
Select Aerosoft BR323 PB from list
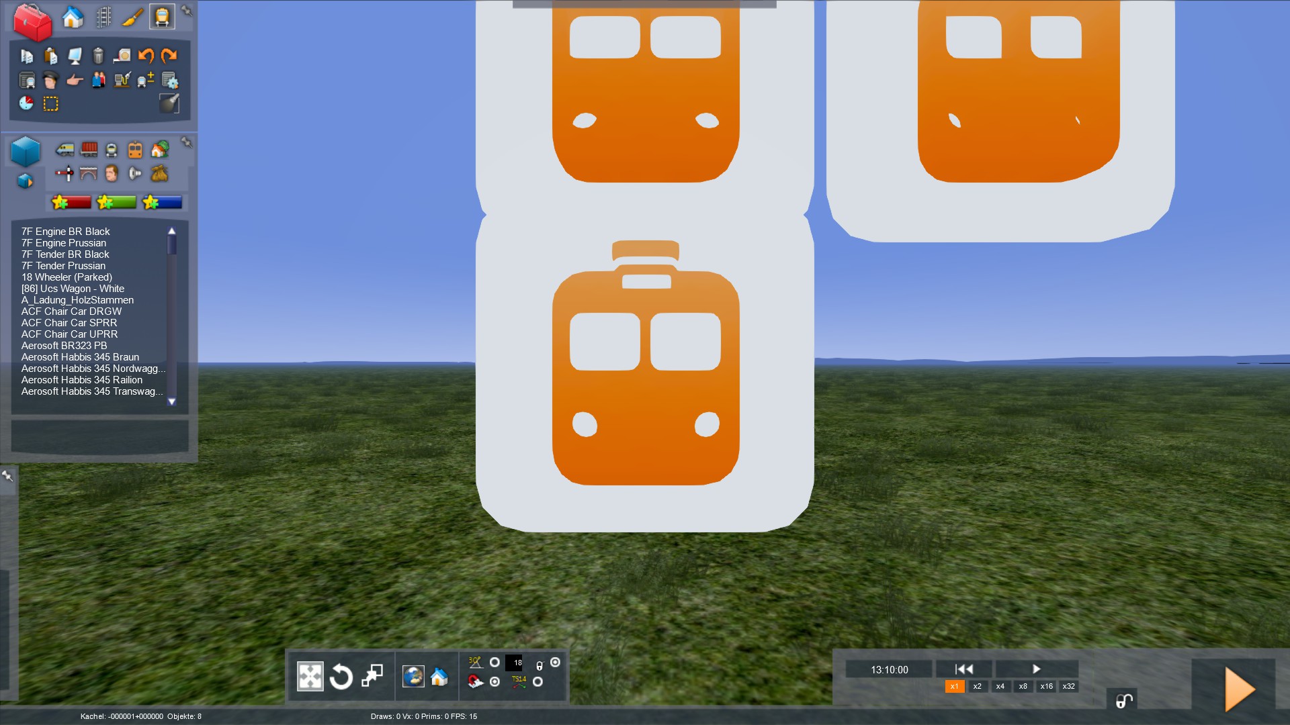click(x=64, y=346)
